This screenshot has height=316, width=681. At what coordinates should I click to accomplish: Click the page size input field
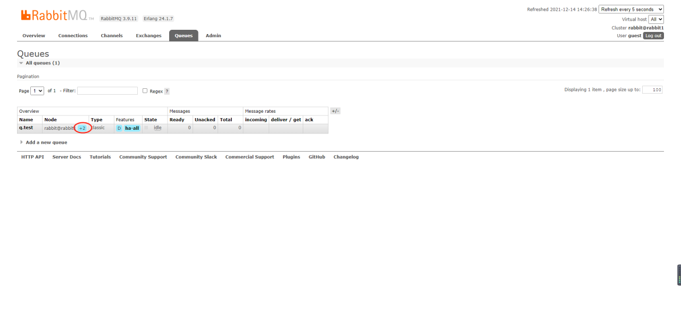(652, 90)
